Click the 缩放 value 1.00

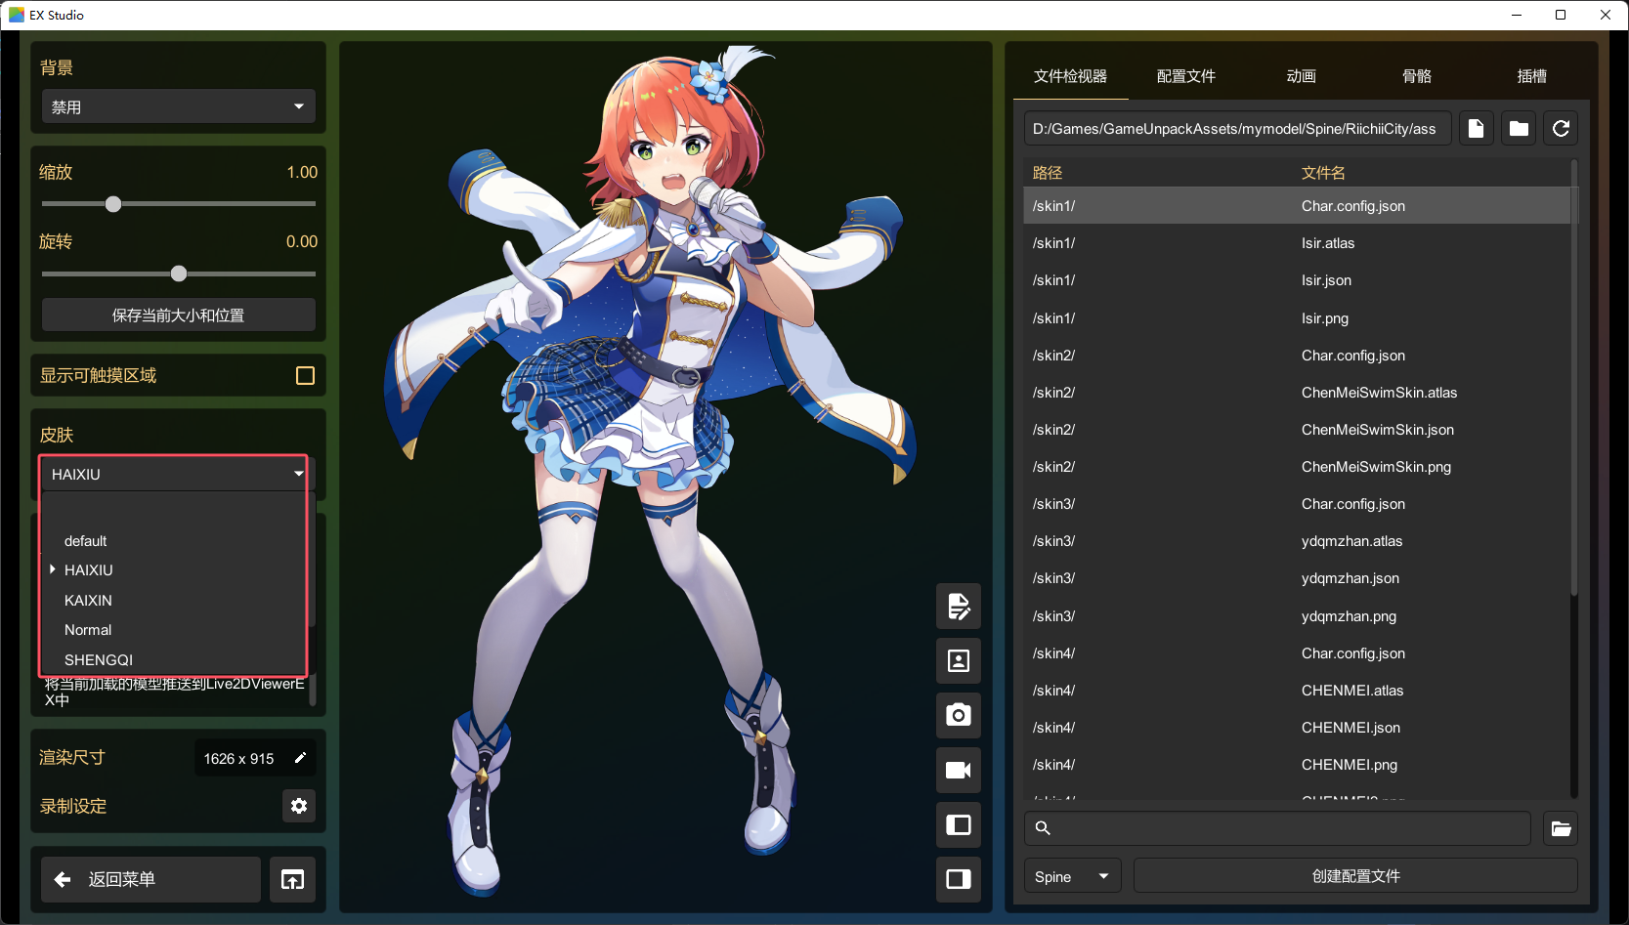tap(302, 172)
